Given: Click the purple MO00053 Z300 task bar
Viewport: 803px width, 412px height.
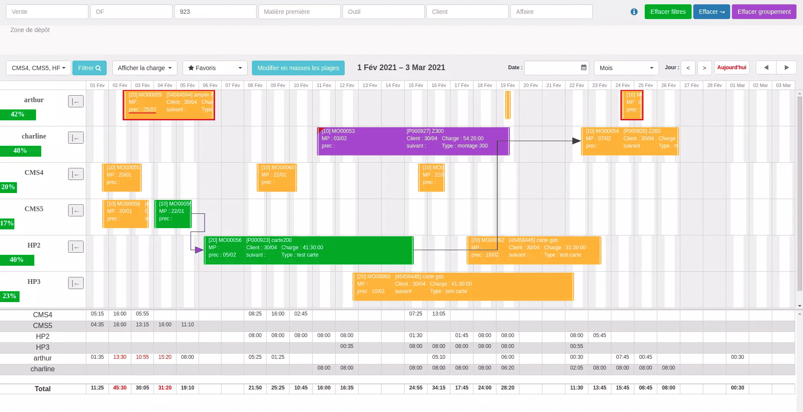Looking at the screenshot, I should (x=412, y=141).
